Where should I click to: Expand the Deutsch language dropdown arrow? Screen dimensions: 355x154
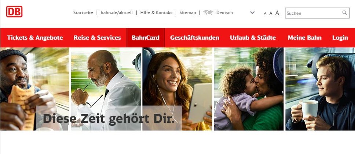pos(252,13)
